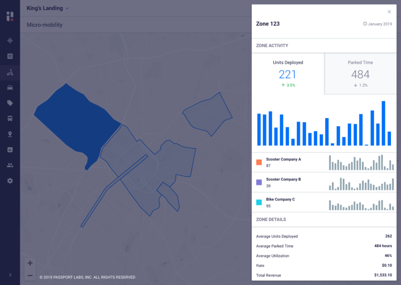The width and height of the screenshot is (401, 285).
Task: Expand the sidebar with the bottom chevron
Action: click(x=10, y=274)
